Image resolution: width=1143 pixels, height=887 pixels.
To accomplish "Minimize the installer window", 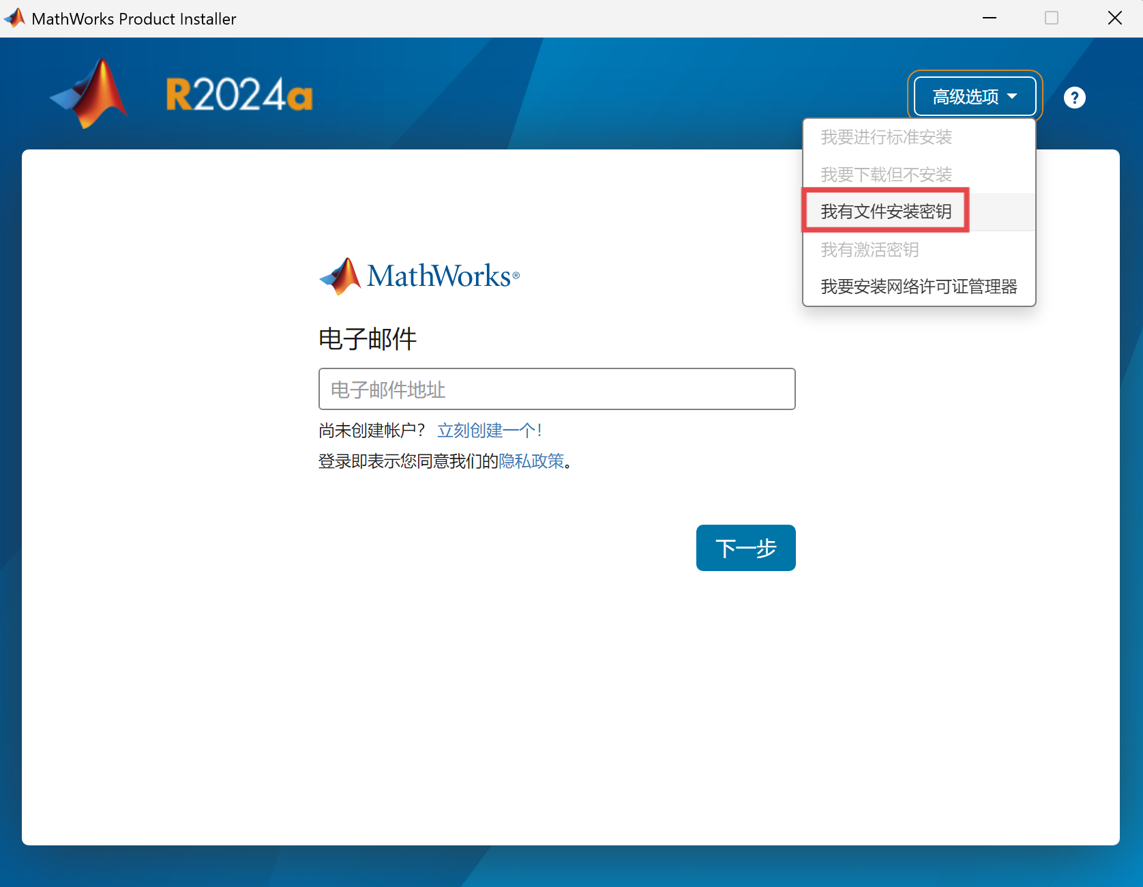I will click(990, 18).
